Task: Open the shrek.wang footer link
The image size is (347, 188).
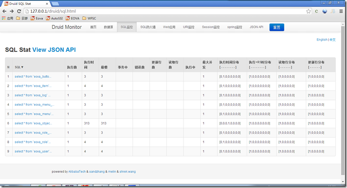Action: coord(127,172)
